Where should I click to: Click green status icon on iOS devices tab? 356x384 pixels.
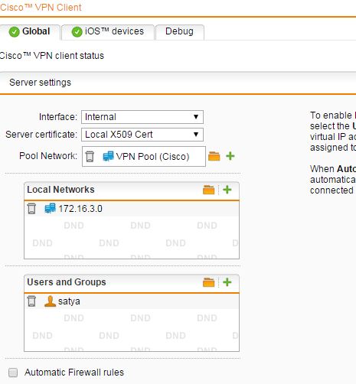coord(77,32)
